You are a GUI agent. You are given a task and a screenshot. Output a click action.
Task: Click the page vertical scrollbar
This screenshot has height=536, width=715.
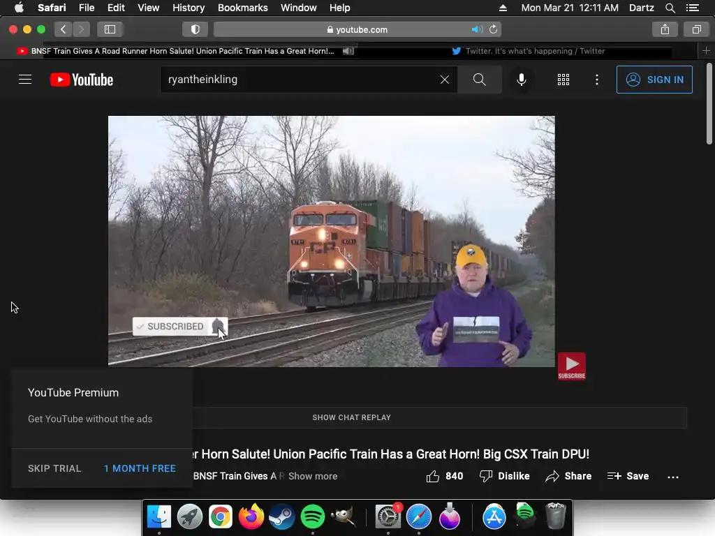pos(709,104)
